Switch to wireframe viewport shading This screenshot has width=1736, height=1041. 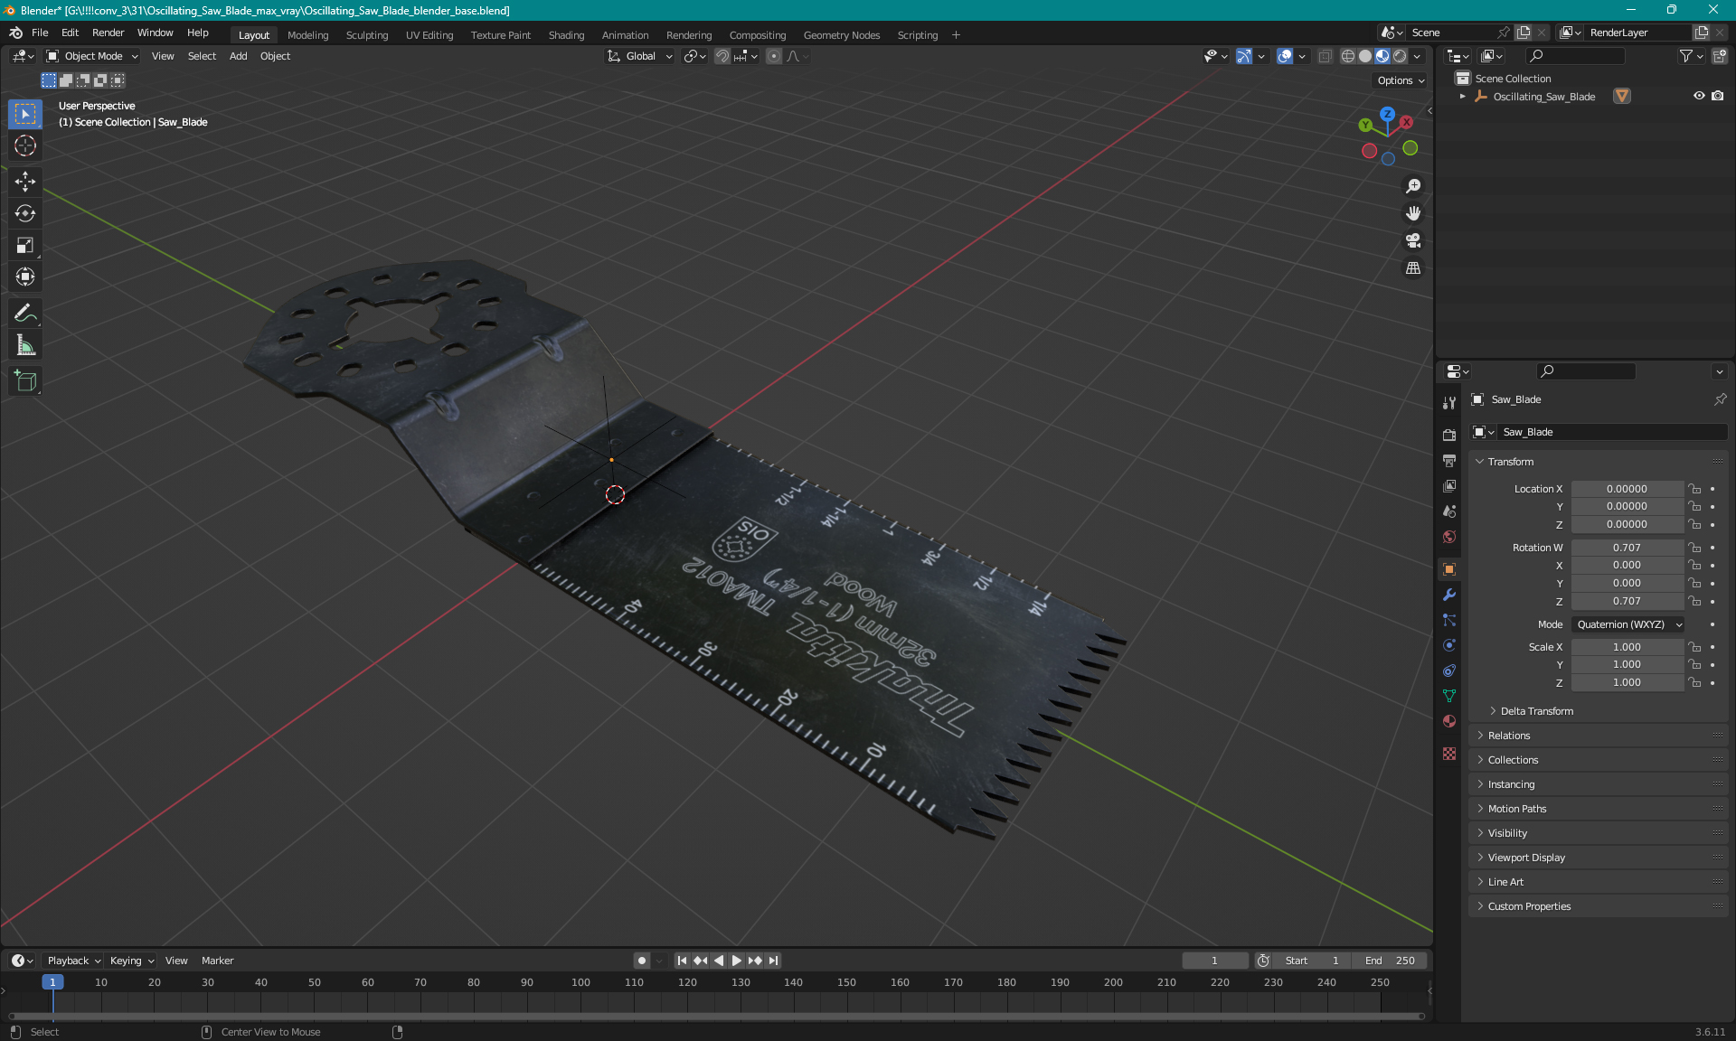point(1348,56)
